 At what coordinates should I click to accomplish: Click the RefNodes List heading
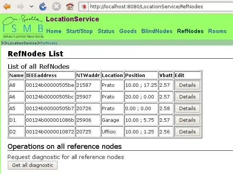pos(36,54)
